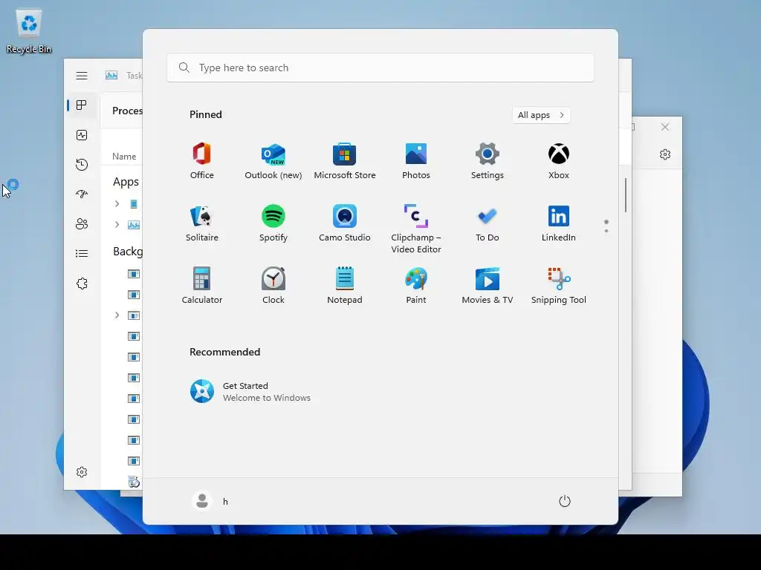The height and width of the screenshot is (570, 761).
Task: Launch the Clock app
Action: 273,286
